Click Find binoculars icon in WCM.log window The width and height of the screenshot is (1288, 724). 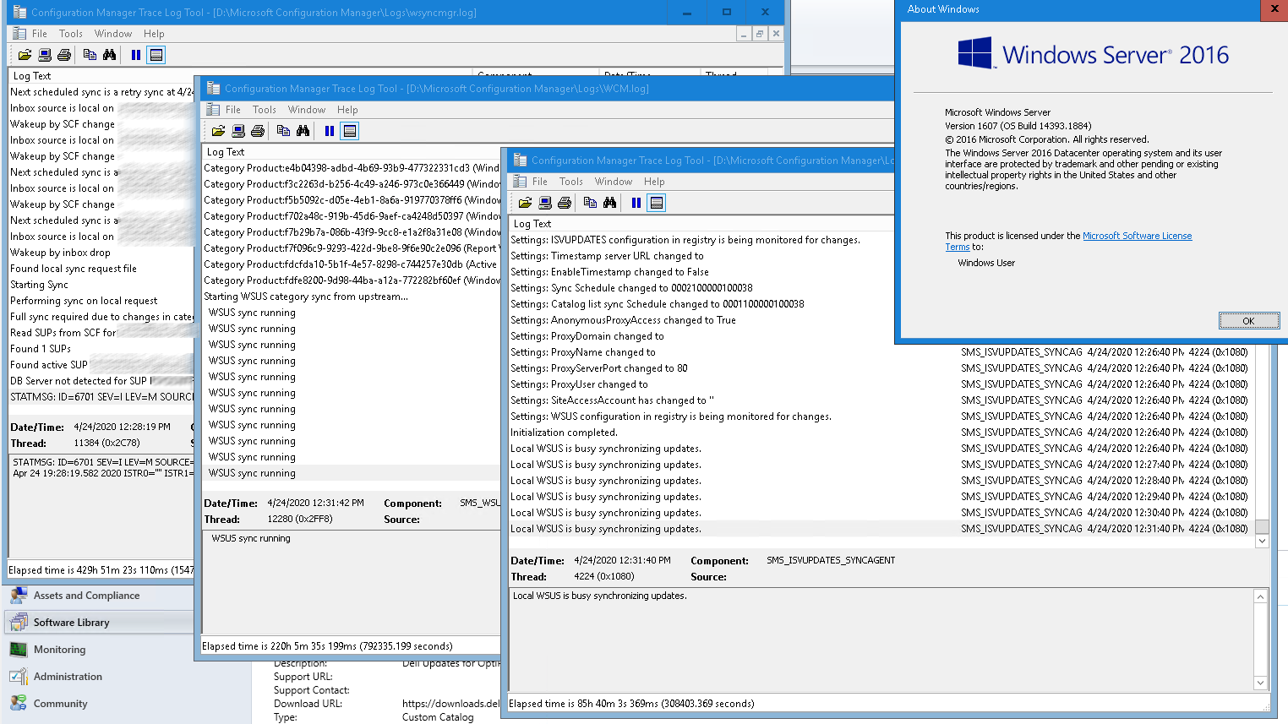click(x=303, y=131)
